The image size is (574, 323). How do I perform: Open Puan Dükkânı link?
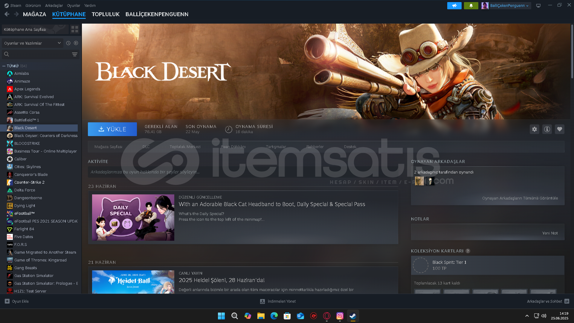(x=233, y=147)
